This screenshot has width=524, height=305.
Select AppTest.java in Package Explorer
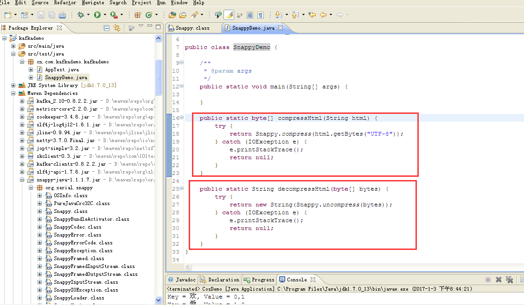click(62, 69)
